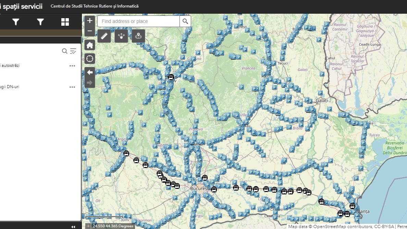
Task: Search with the magnifier beside address box
Action: (185, 21)
